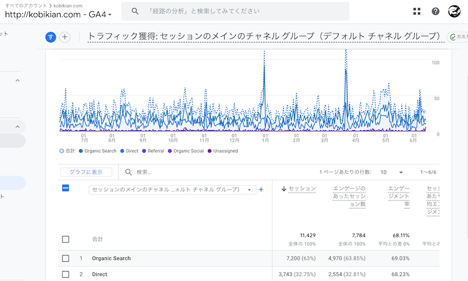Image resolution: width=468 pixels, height=281 pixels.
Task: Open the セッションのメインのチャネル dimension dropdown
Action: pos(172,190)
